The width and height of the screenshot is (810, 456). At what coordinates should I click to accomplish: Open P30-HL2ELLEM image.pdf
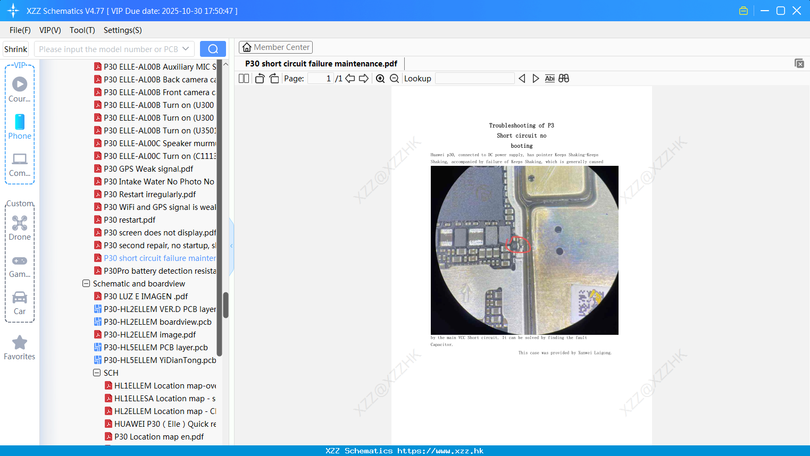click(x=149, y=335)
